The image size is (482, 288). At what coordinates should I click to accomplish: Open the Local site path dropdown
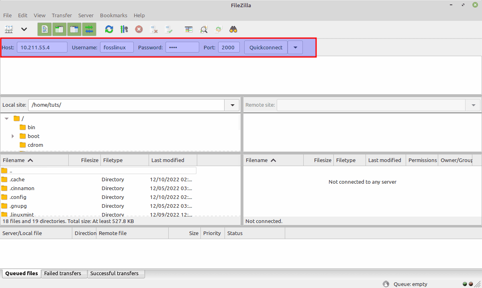[232, 105]
